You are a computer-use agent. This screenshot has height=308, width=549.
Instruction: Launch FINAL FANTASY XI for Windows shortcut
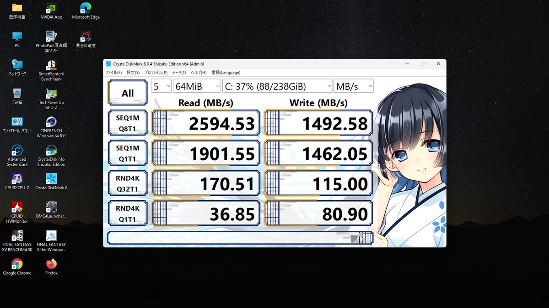[x=51, y=241]
